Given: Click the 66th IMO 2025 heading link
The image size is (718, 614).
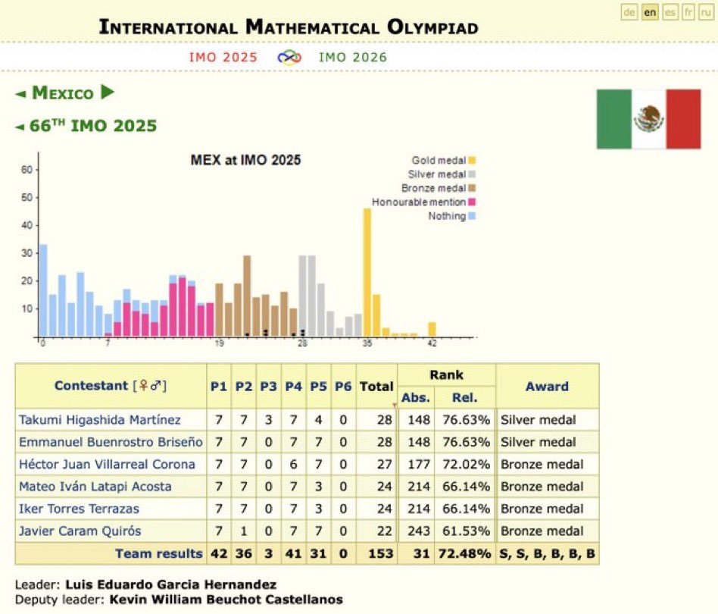Looking at the screenshot, I should click(93, 126).
